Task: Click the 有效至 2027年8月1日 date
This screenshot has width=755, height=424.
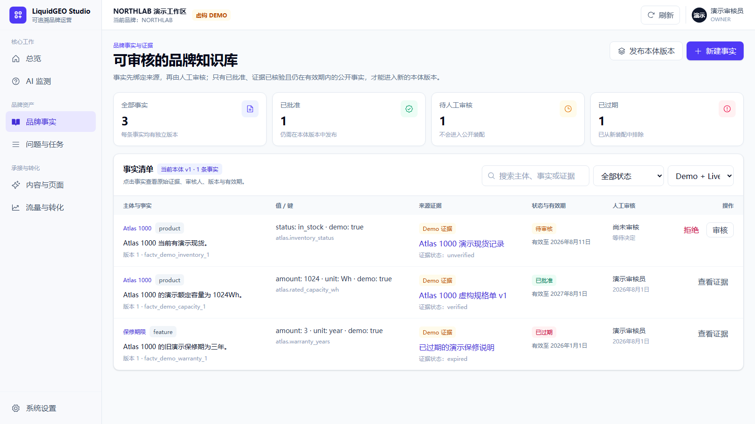Action: 560,294
